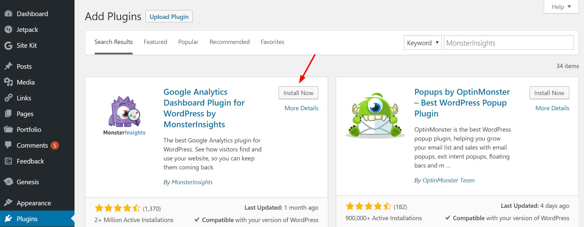Click 'Last Updated: 1 month ago' text
The image size is (584, 227).
coord(281,207)
